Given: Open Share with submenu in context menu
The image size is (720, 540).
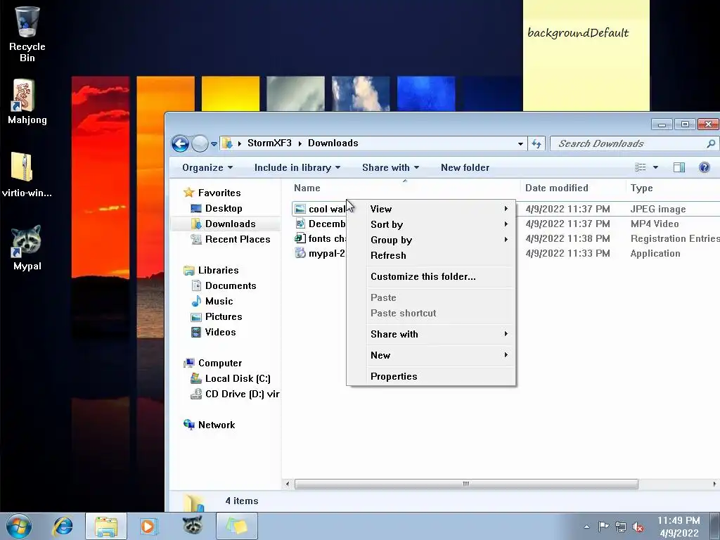Looking at the screenshot, I should coord(439,334).
